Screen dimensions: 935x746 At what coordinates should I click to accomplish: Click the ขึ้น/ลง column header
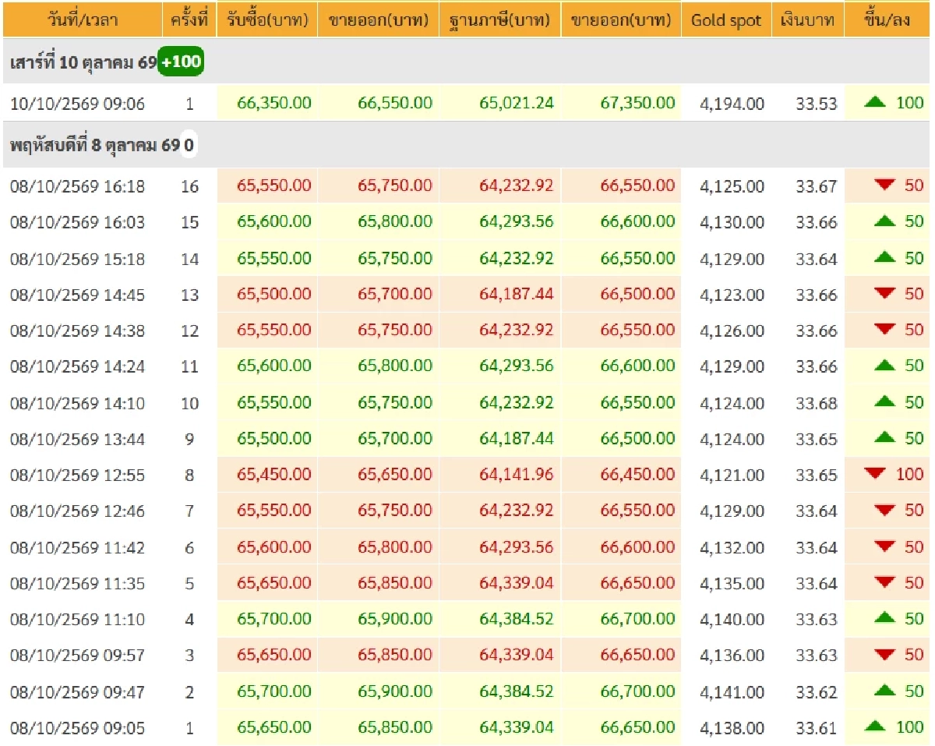[888, 19]
